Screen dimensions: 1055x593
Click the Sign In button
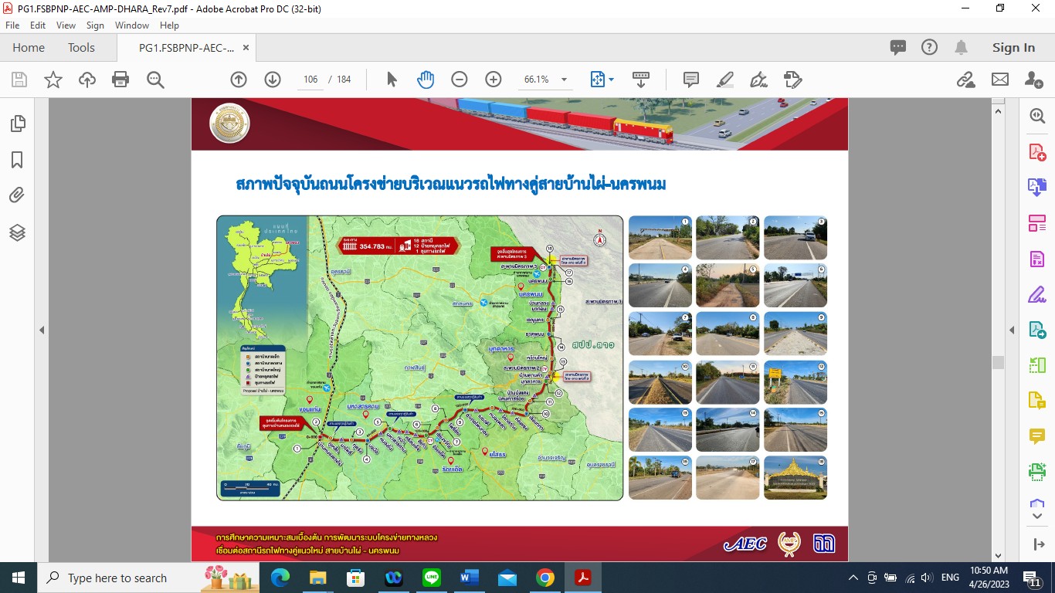[x=1013, y=48]
